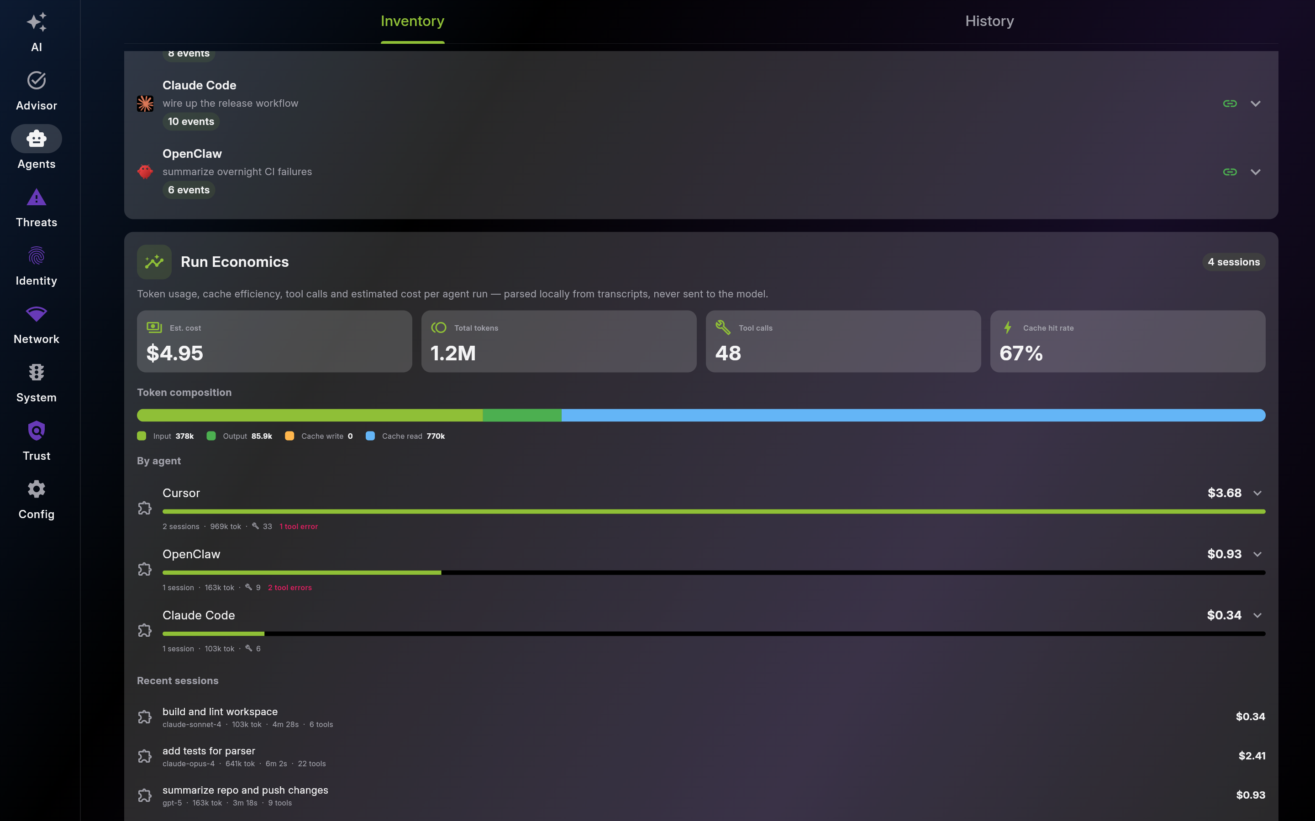Click the Cache hit rate 67% card
Viewport: 1315px width, 821px height.
[1127, 342]
